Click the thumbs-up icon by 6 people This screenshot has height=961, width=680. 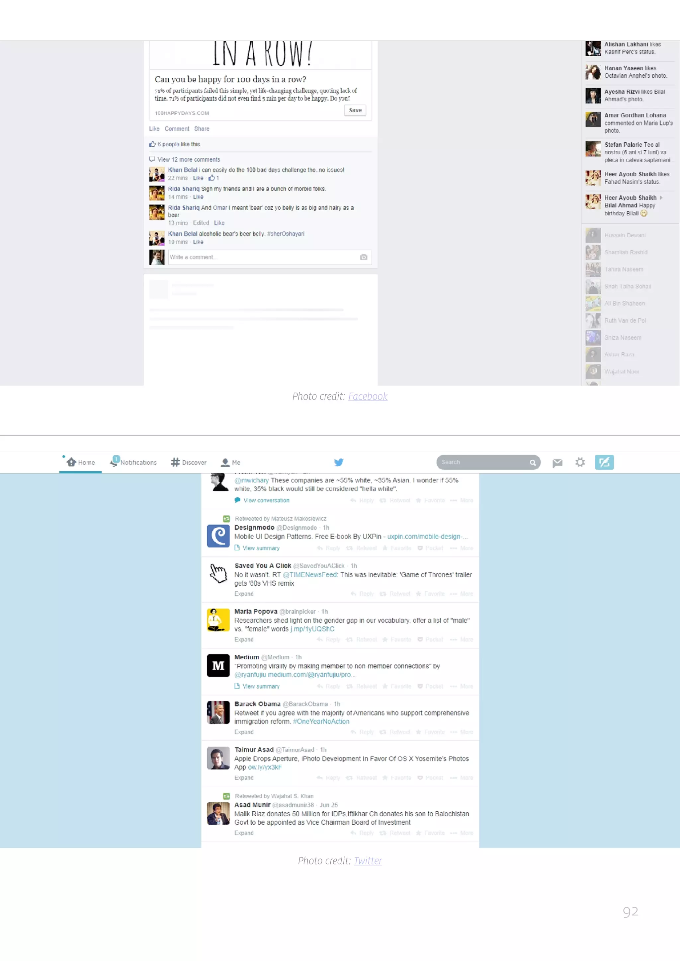tap(152, 144)
